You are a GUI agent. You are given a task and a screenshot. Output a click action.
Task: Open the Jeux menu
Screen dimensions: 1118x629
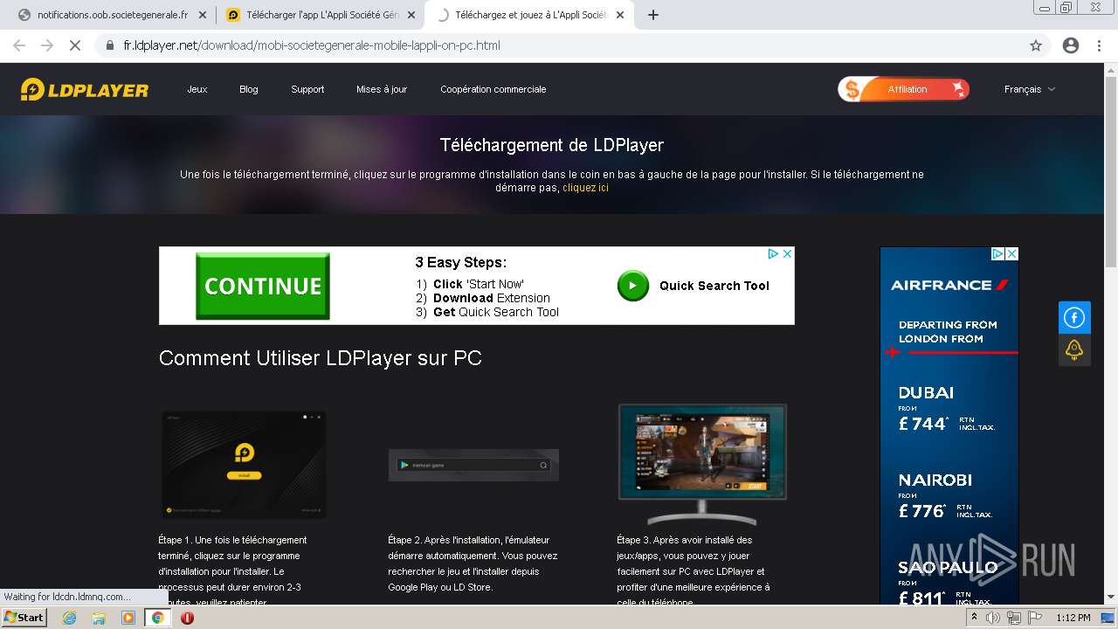pos(197,89)
